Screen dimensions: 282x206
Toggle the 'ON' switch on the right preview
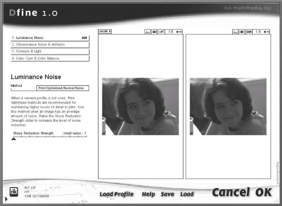pyautogui.click(x=249, y=32)
